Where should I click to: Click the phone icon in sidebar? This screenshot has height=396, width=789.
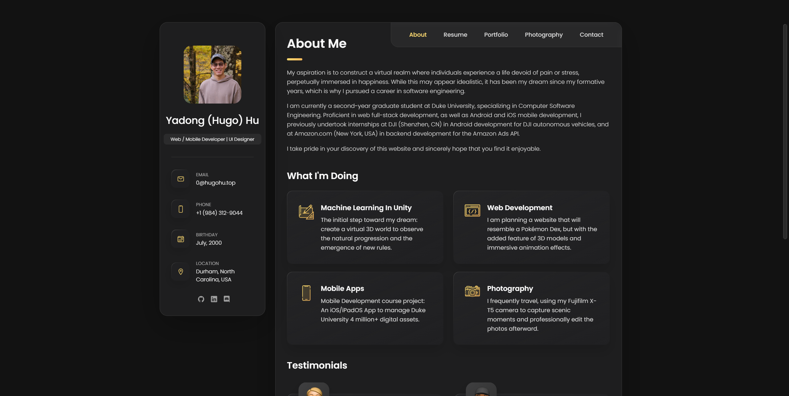(x=181, y=209)
